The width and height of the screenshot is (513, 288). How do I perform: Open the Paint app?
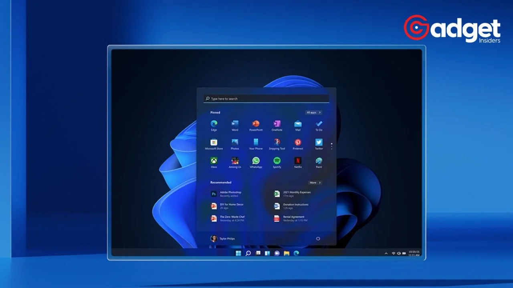[319, 163]
